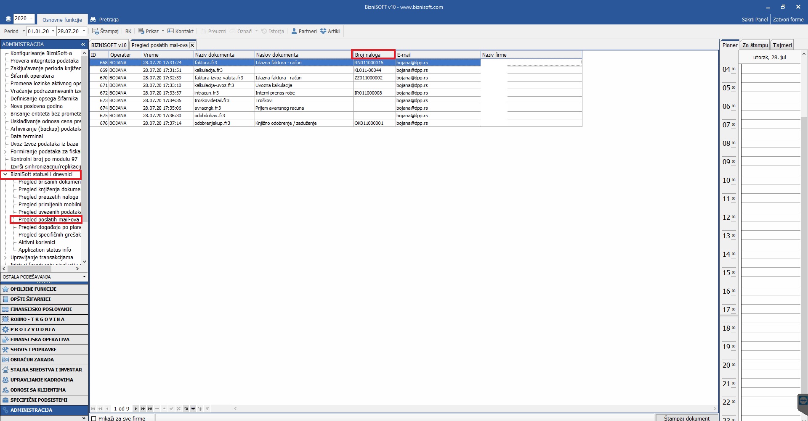Click the 'Sakrij Panel' link
This screenshot has width=808, height=421.
click(x=755, y=19)
